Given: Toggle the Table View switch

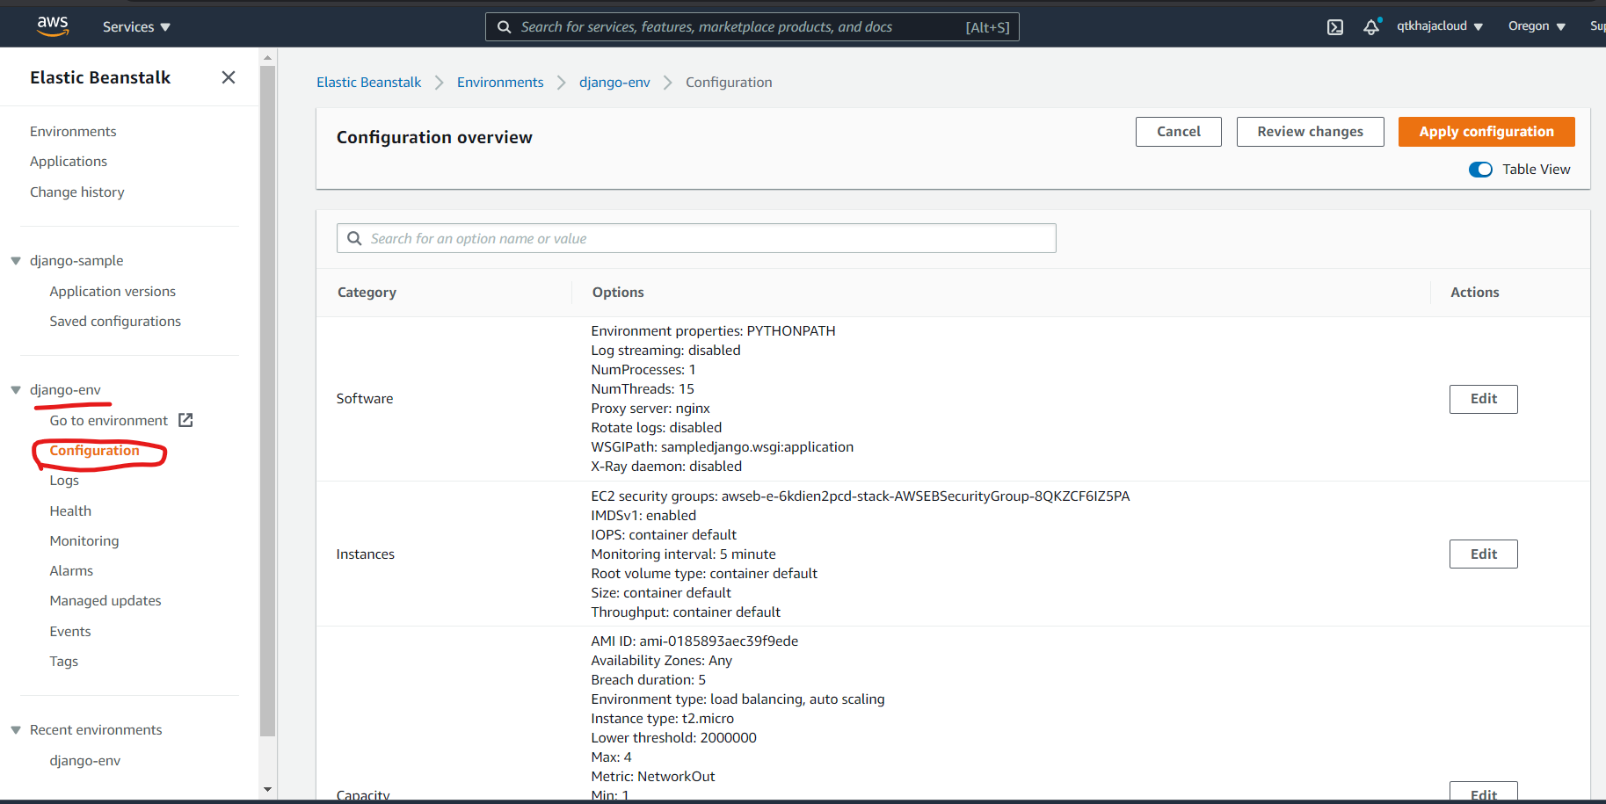Looking at the screenshot, I should [x=1480, y=170].
